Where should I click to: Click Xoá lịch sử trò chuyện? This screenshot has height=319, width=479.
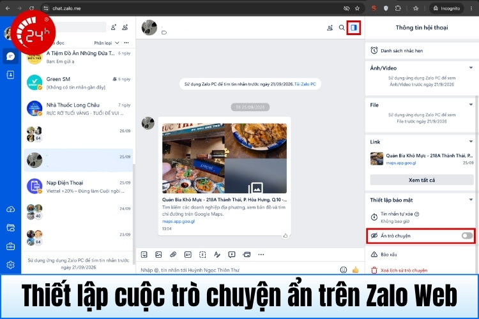pos(404,271)
